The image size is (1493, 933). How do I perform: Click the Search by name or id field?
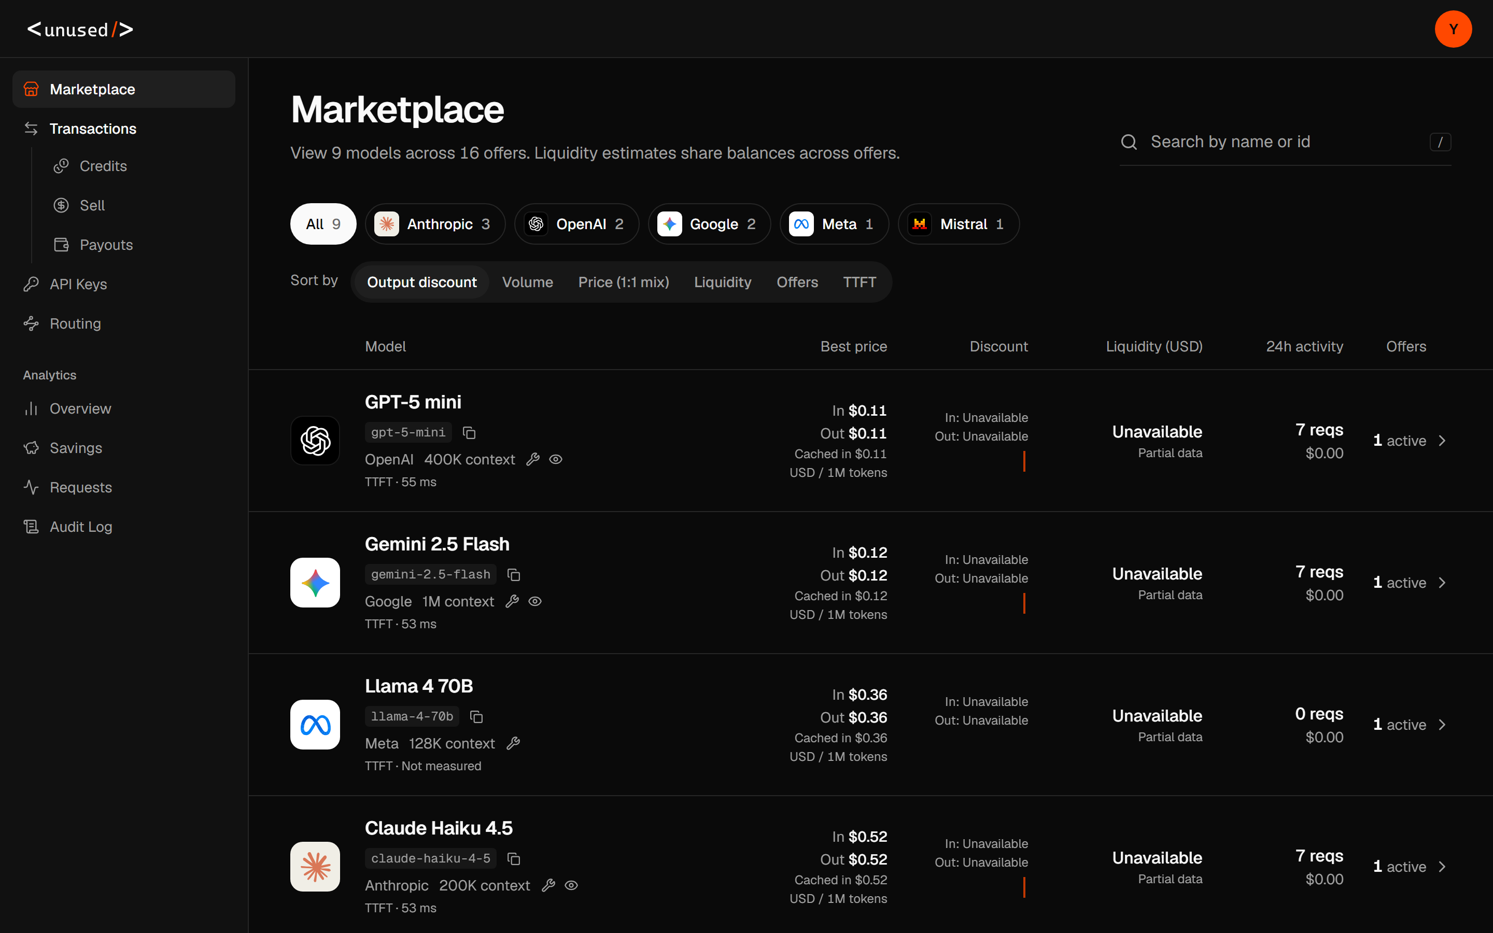coord(1285,142)
